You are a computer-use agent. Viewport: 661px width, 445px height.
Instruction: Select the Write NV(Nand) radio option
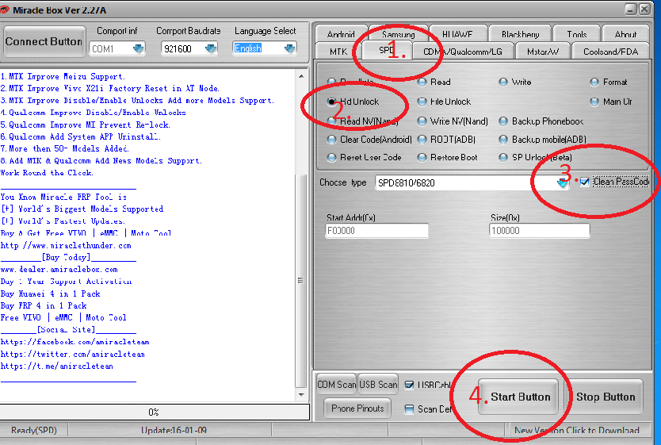coord(422,121)
